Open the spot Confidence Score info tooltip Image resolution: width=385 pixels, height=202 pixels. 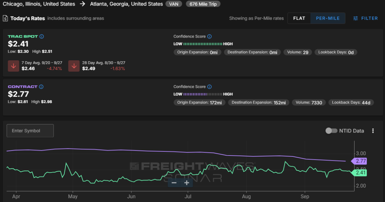210,37
